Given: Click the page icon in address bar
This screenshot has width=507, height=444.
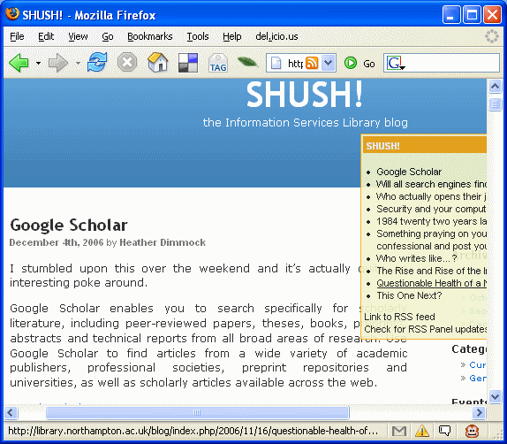Looking at the screenshot, I should [x=276, y=63].
